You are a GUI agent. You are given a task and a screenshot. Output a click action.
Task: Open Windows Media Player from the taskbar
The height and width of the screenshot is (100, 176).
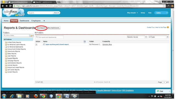pyautogui.click(x=27, y=96)
